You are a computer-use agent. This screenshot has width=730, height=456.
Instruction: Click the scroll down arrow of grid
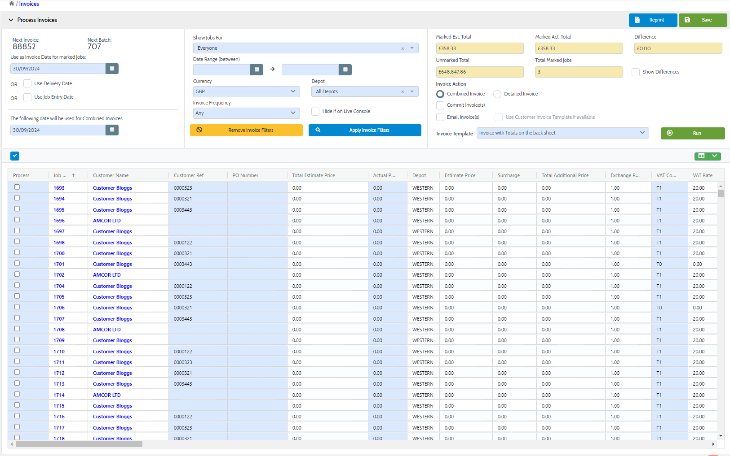(721, 435)
